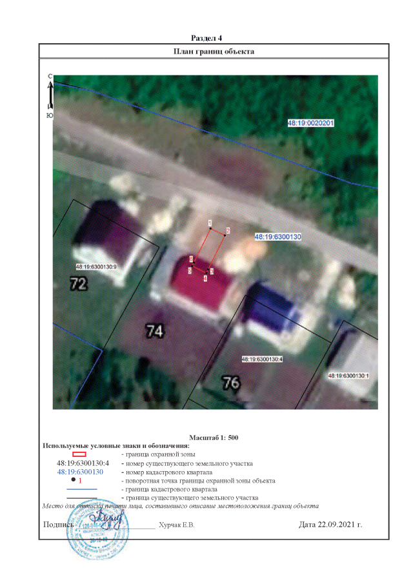Image resolution: width=413 pixels, height=584 pixels.
Task: Click the "Масштаб 1: 500" scale text
Action: coord(214,438)
